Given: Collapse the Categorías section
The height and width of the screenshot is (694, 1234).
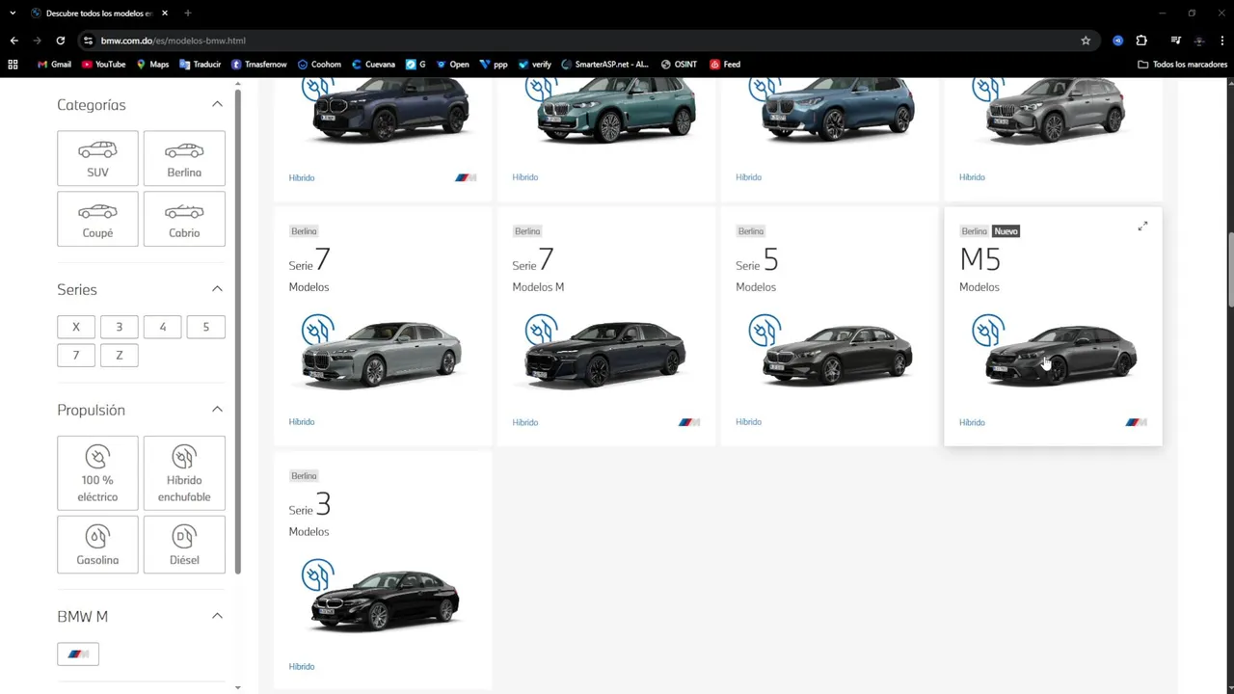Looking at the screenshot, I should [217, 104].
